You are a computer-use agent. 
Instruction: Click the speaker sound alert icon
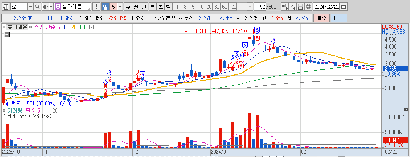(x=45, y=7)
